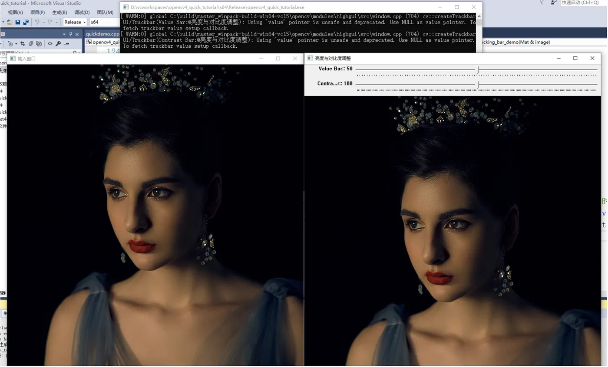Close the 亮度与对比度调整 trackbar window
This screenshot has height=367, width=608.
tap(592, 58)
